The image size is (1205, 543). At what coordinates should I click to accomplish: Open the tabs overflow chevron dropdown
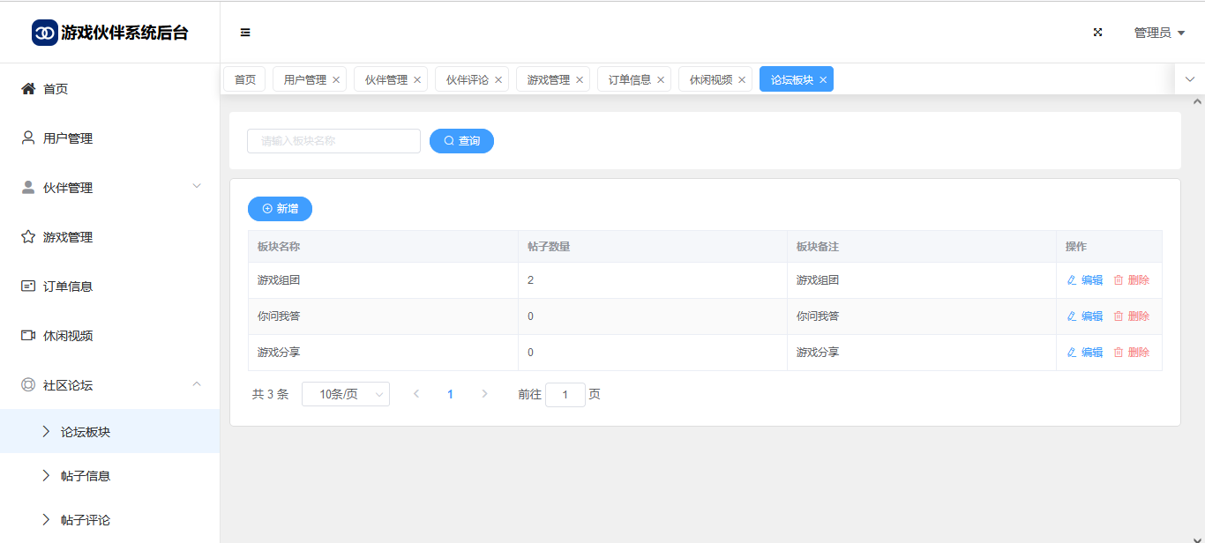point(1190,79)
